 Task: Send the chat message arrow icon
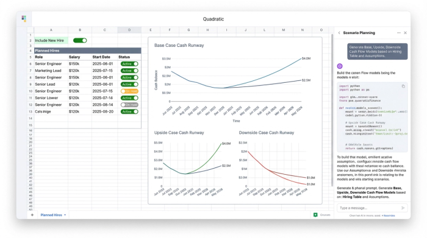point(403,208)
